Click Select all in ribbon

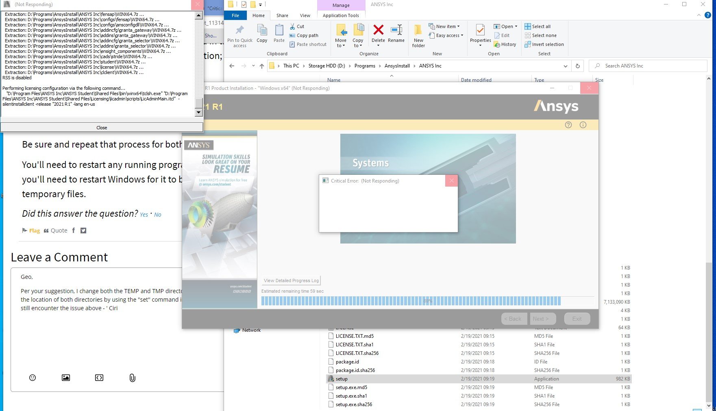click(538, 26)
